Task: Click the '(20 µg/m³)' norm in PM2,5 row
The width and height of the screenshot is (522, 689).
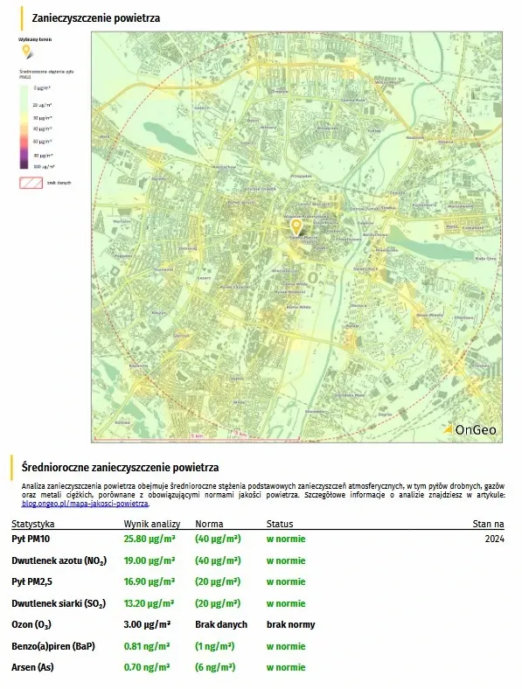Action: 218,581
